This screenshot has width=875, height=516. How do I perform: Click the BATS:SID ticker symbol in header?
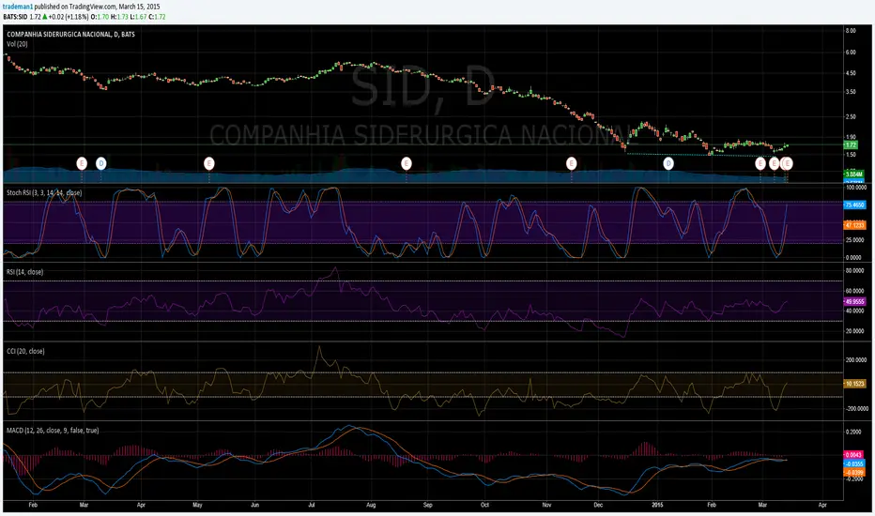coord(15,17)
